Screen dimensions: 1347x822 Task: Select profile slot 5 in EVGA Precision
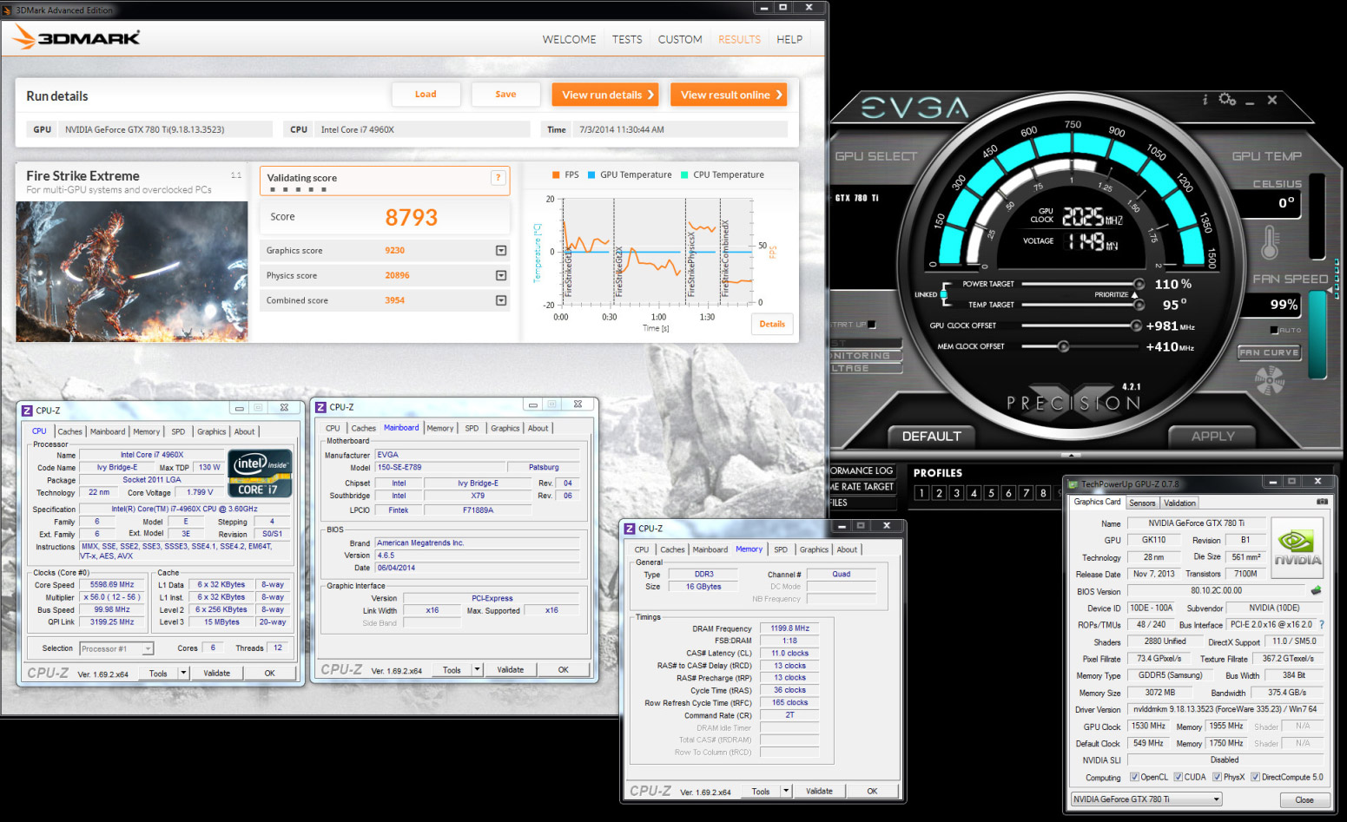point(991,493)
